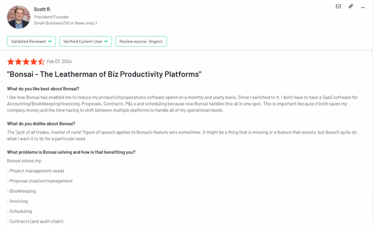Click the Verified Current User badge
This screenshot has height=226, width=373.
tap(85, 42)
